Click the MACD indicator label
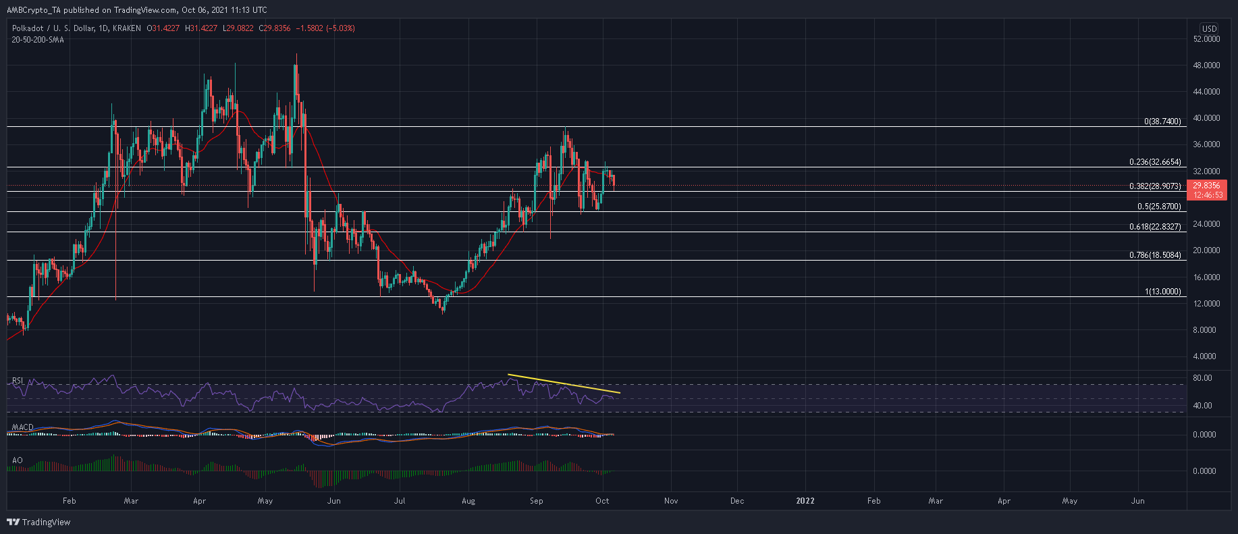1238x534 pixels. coord(22,427)
